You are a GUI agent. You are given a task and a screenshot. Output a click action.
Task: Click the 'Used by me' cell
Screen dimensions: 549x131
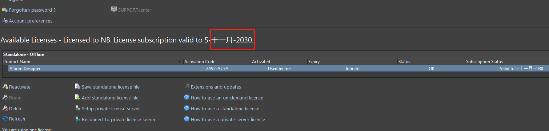tap(279, 69)
